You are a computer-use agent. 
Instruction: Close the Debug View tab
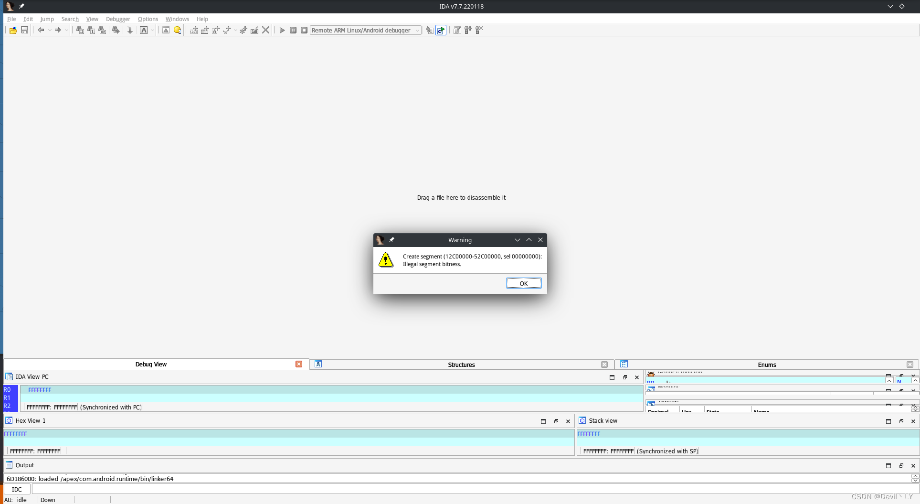(x=299, y=364)
